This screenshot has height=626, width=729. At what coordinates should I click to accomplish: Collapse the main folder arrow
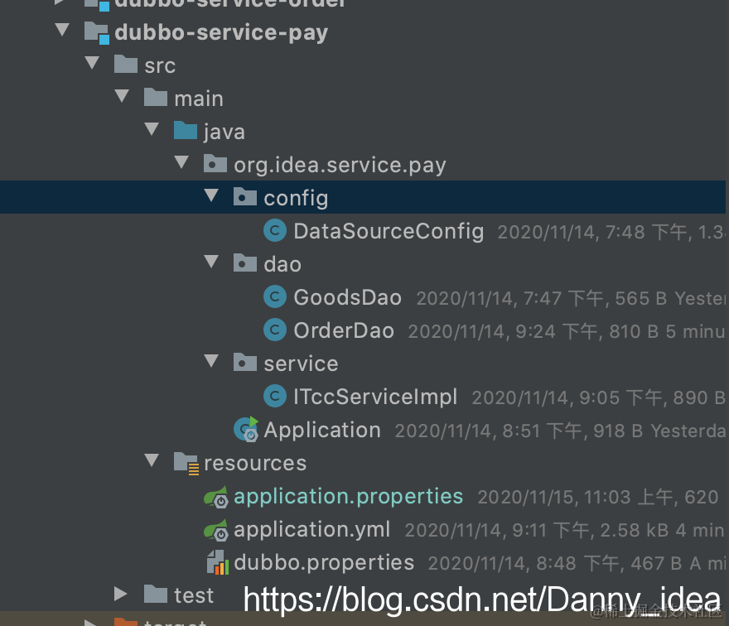click(122, 96)
